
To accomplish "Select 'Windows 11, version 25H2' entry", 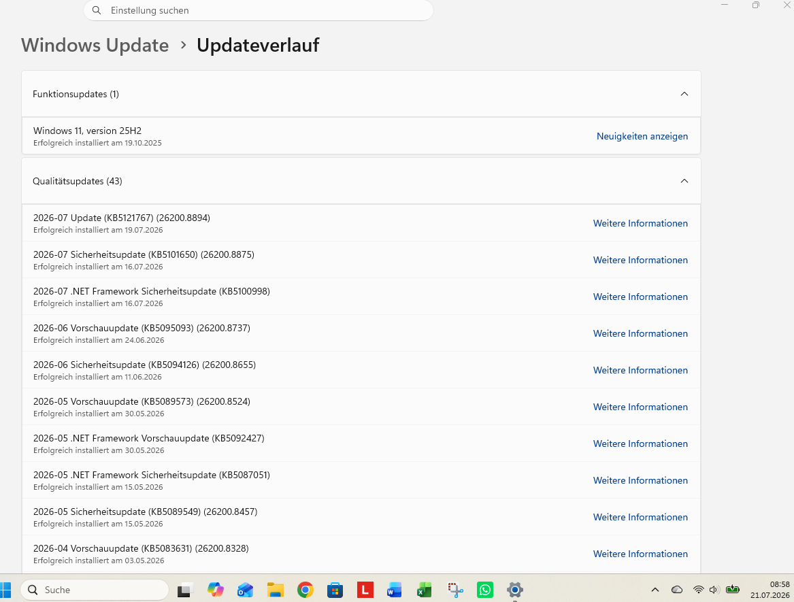I will (x=361, y=136).
